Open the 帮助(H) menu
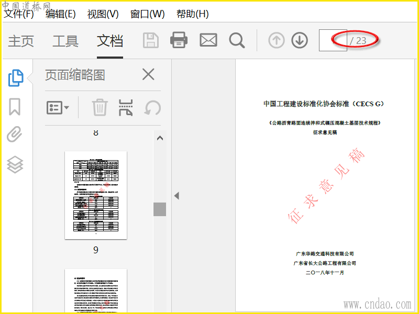419x314 pixels. click(x=192, y=14)
